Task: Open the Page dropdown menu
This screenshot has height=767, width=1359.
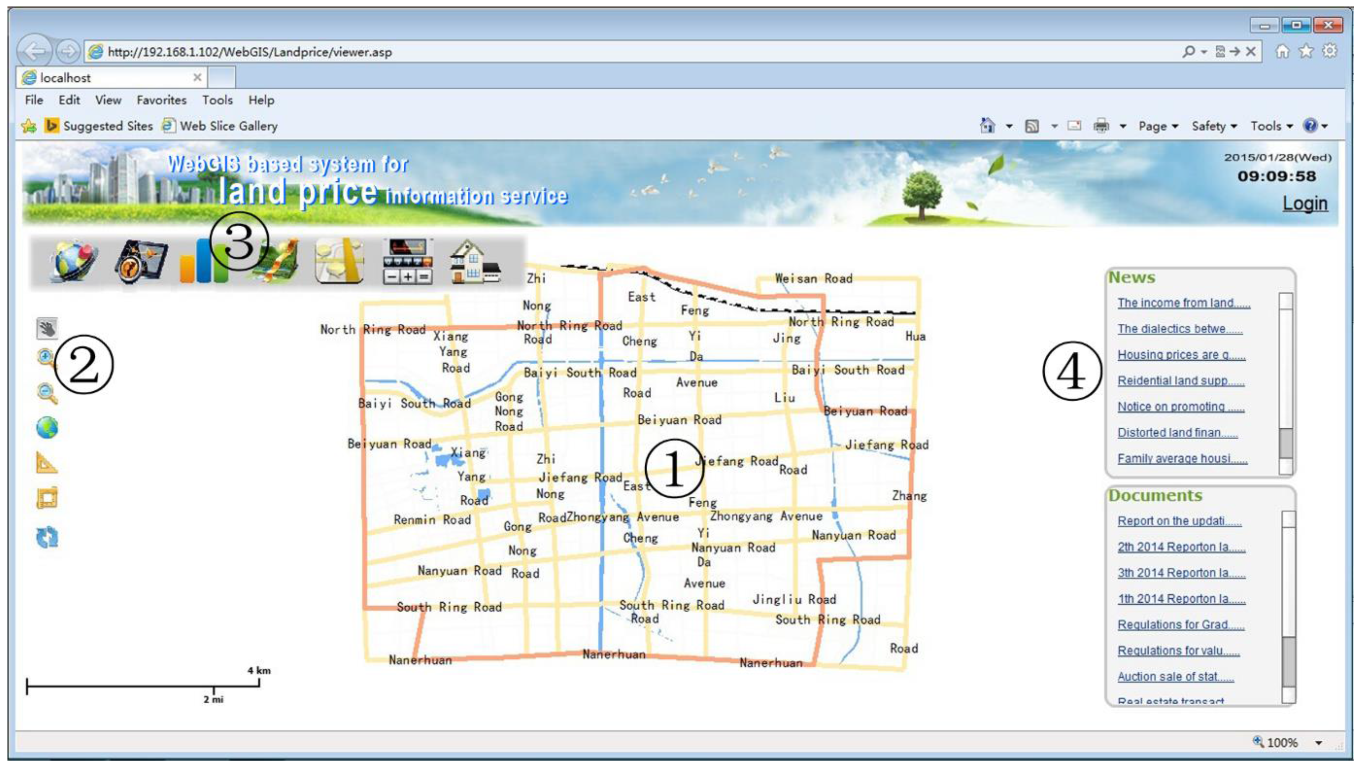Action: 1158,126
